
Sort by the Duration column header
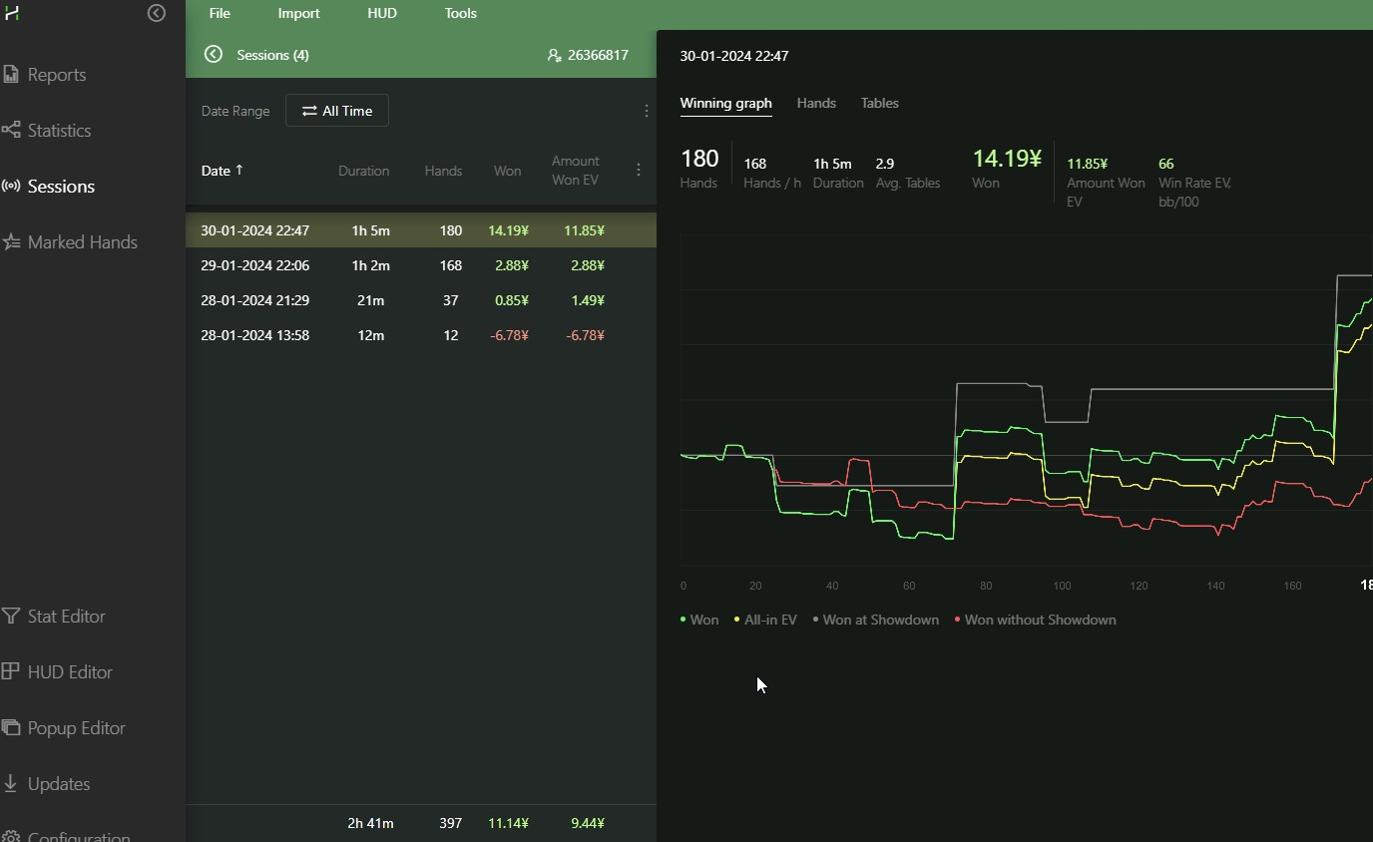(x=363, y=171)
